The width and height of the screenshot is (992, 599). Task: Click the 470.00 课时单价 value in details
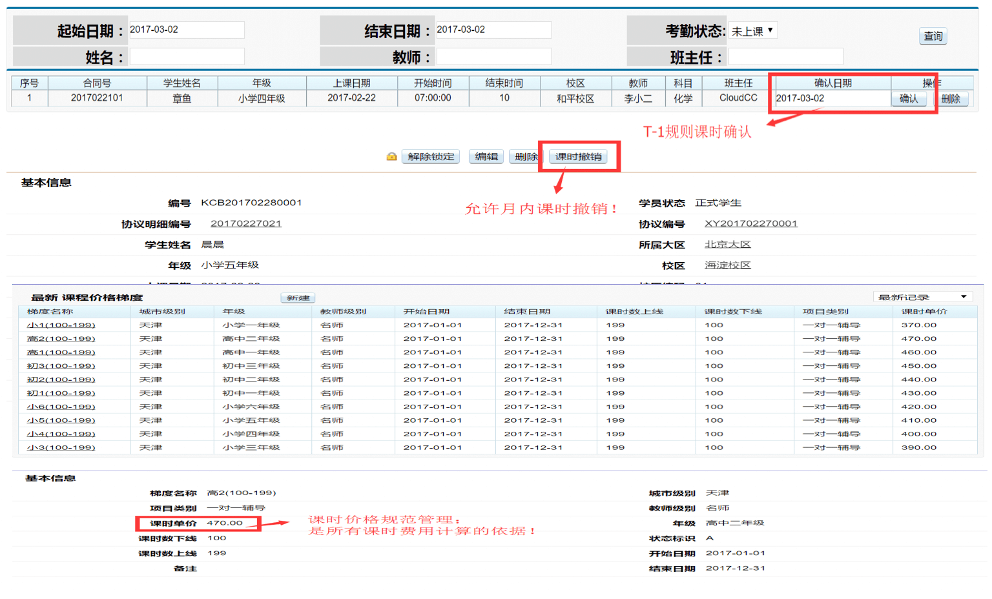(x=225, y=523)
